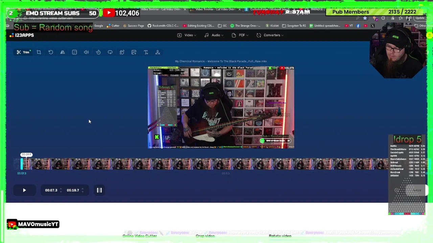
Task: Click the Save button
Action: pyautogui.click(x=417, y=190)
